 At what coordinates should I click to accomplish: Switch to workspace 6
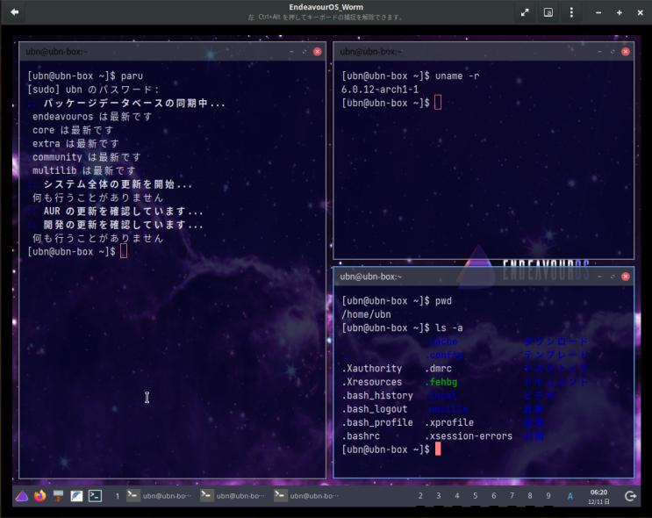click(x=493, y=496)
